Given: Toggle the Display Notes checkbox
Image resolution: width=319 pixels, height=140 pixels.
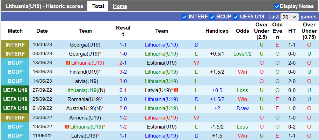Looking at the screenshot, I should coord(277,6).
